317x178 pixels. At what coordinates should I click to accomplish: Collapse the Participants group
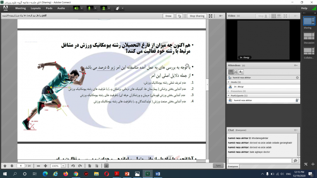pyautogui.click(x=229, y=96)
